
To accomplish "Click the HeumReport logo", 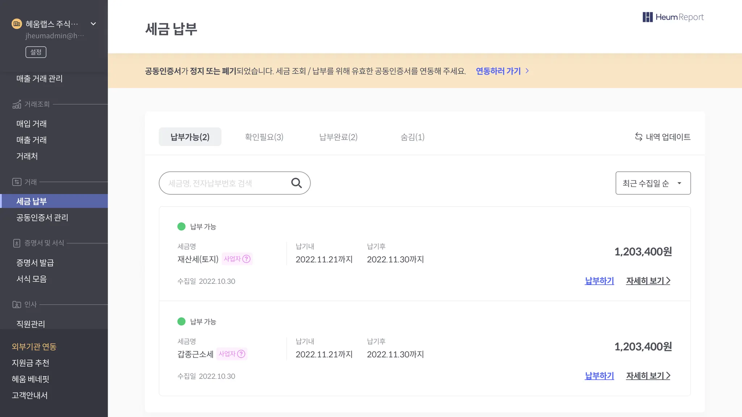I will coord(673,17).
